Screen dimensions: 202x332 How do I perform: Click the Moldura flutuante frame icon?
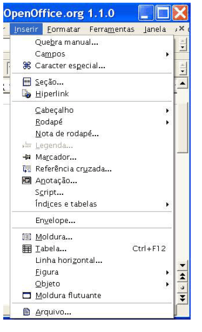(x=26, y=295)
